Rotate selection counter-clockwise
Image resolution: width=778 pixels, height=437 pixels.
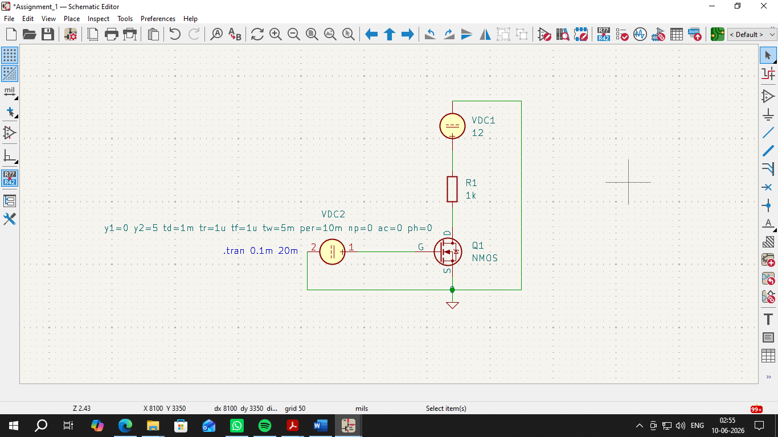(x=431, y=34)
